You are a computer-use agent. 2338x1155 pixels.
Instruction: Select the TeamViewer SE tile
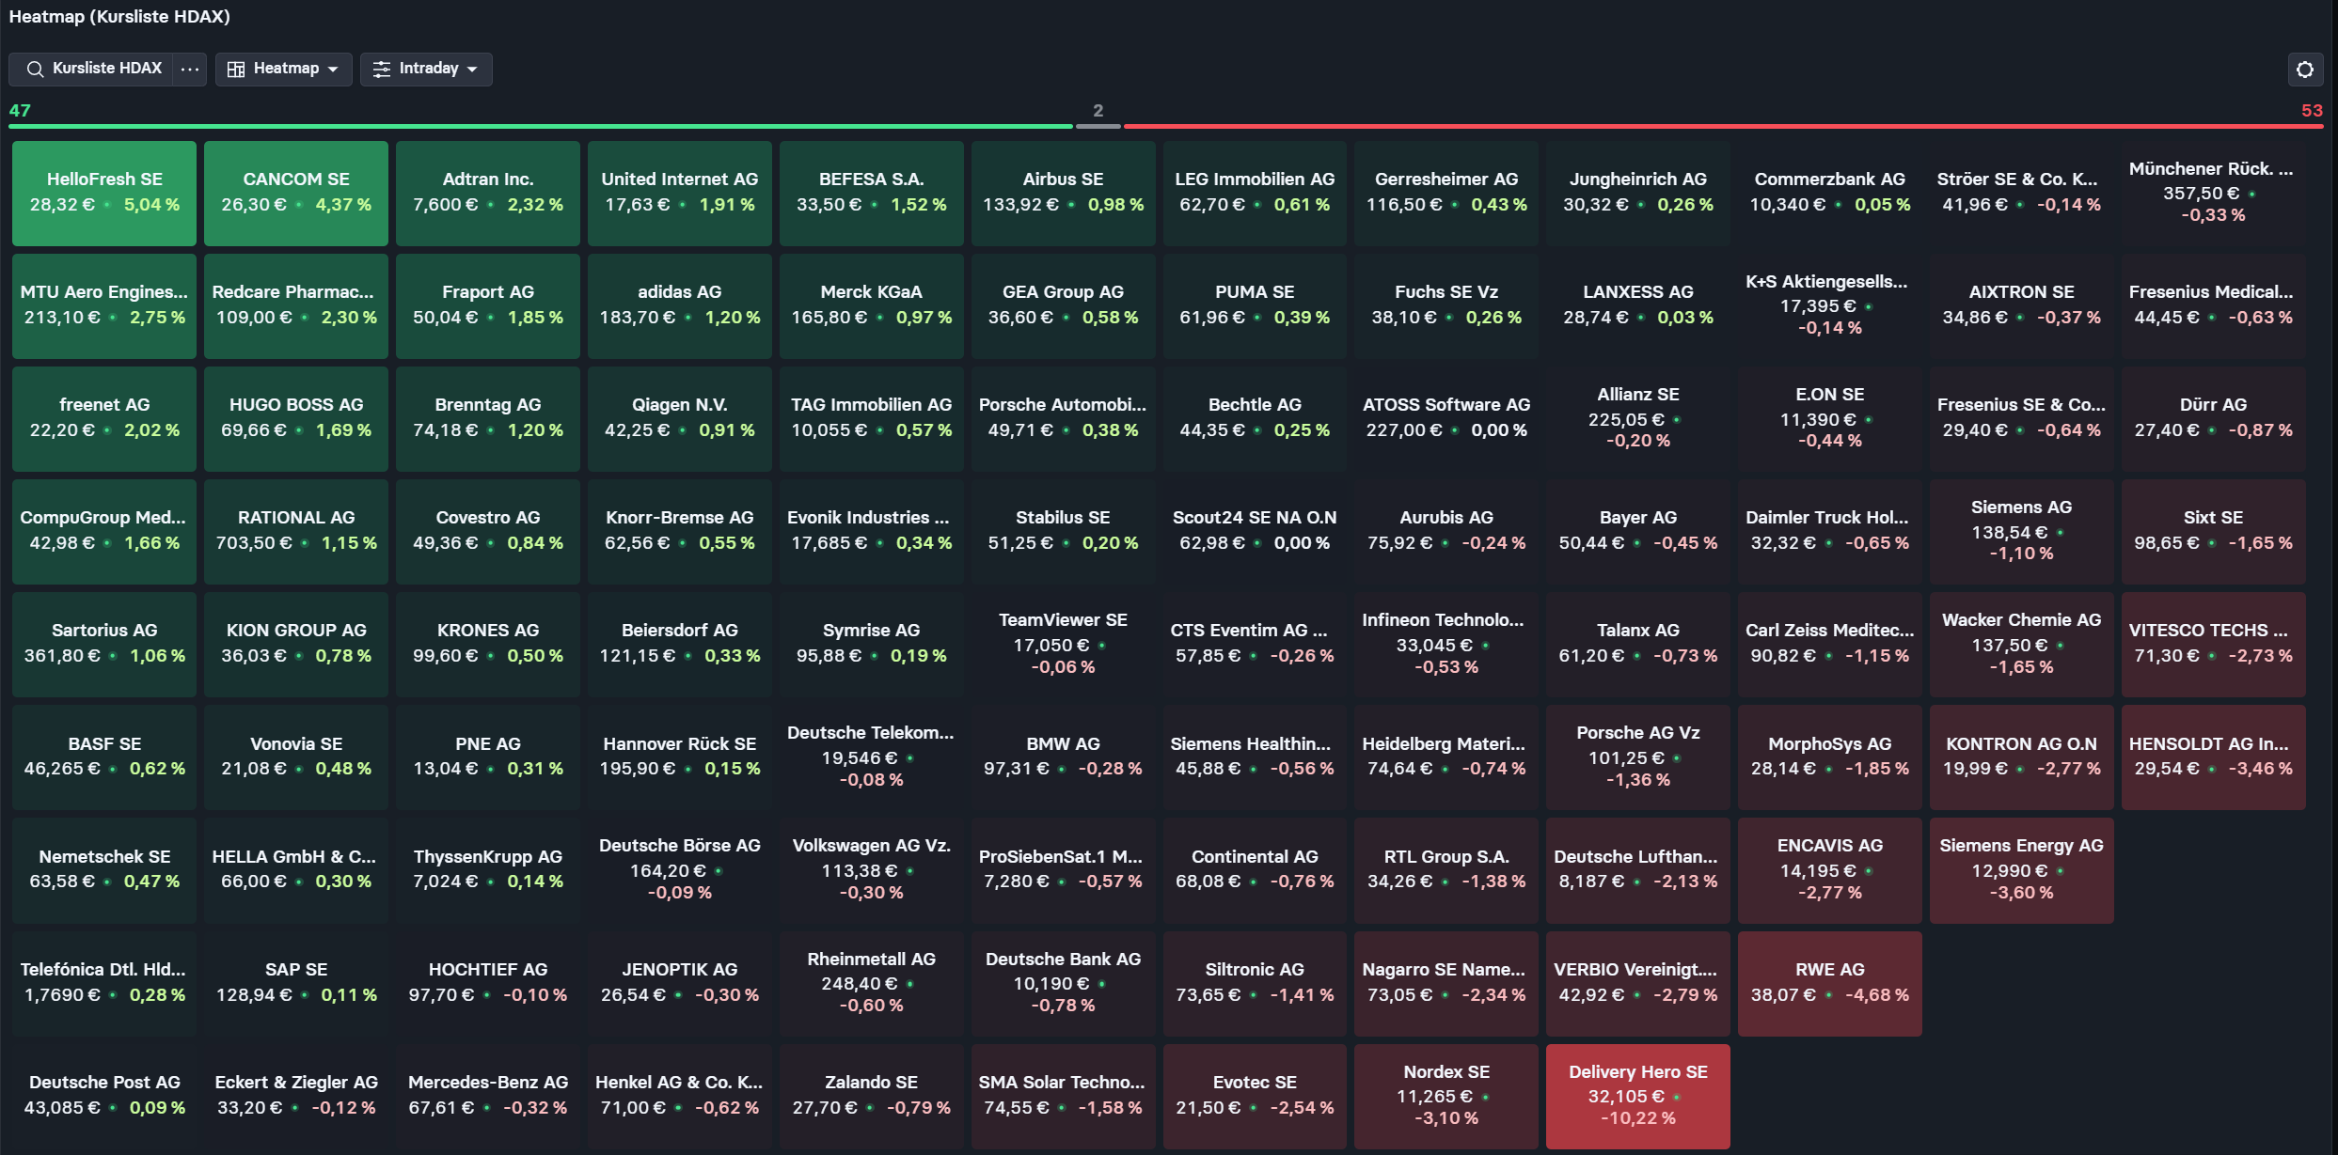tap(1064, 644)
